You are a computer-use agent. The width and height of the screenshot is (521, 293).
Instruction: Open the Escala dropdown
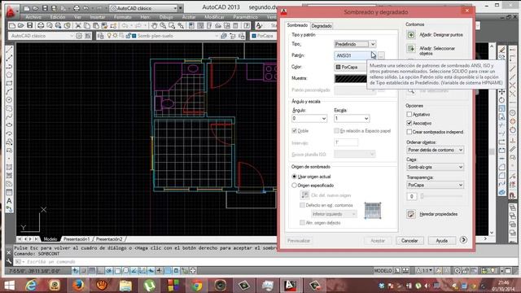click(x=352, y=119)
